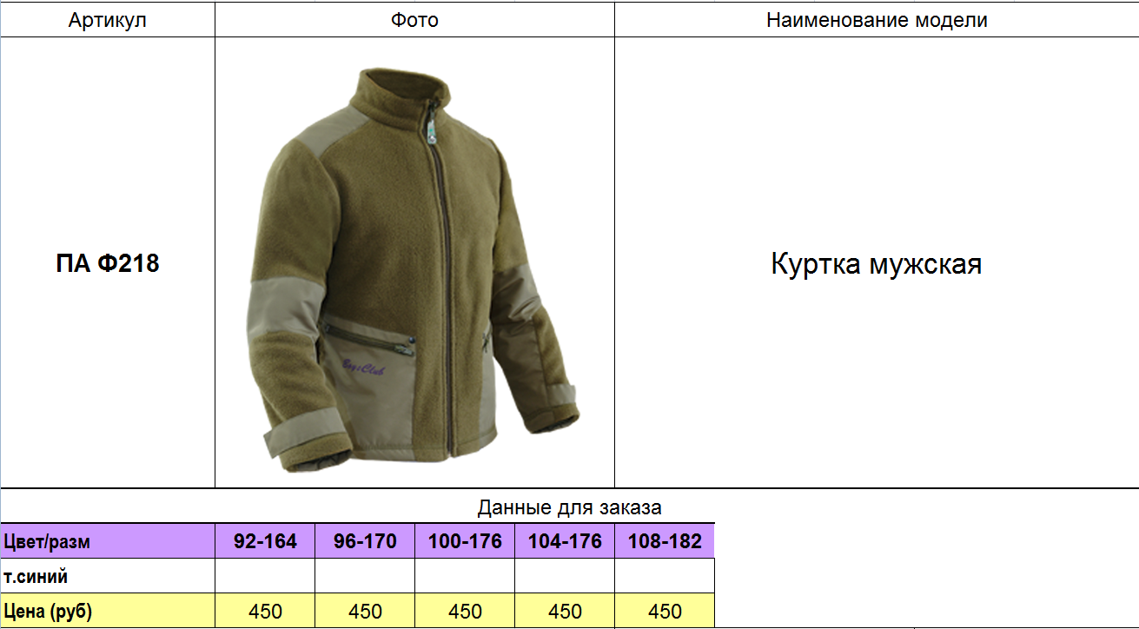
Task: Click the "Наименование модели" header cell
Action: (x=876, y=20)
